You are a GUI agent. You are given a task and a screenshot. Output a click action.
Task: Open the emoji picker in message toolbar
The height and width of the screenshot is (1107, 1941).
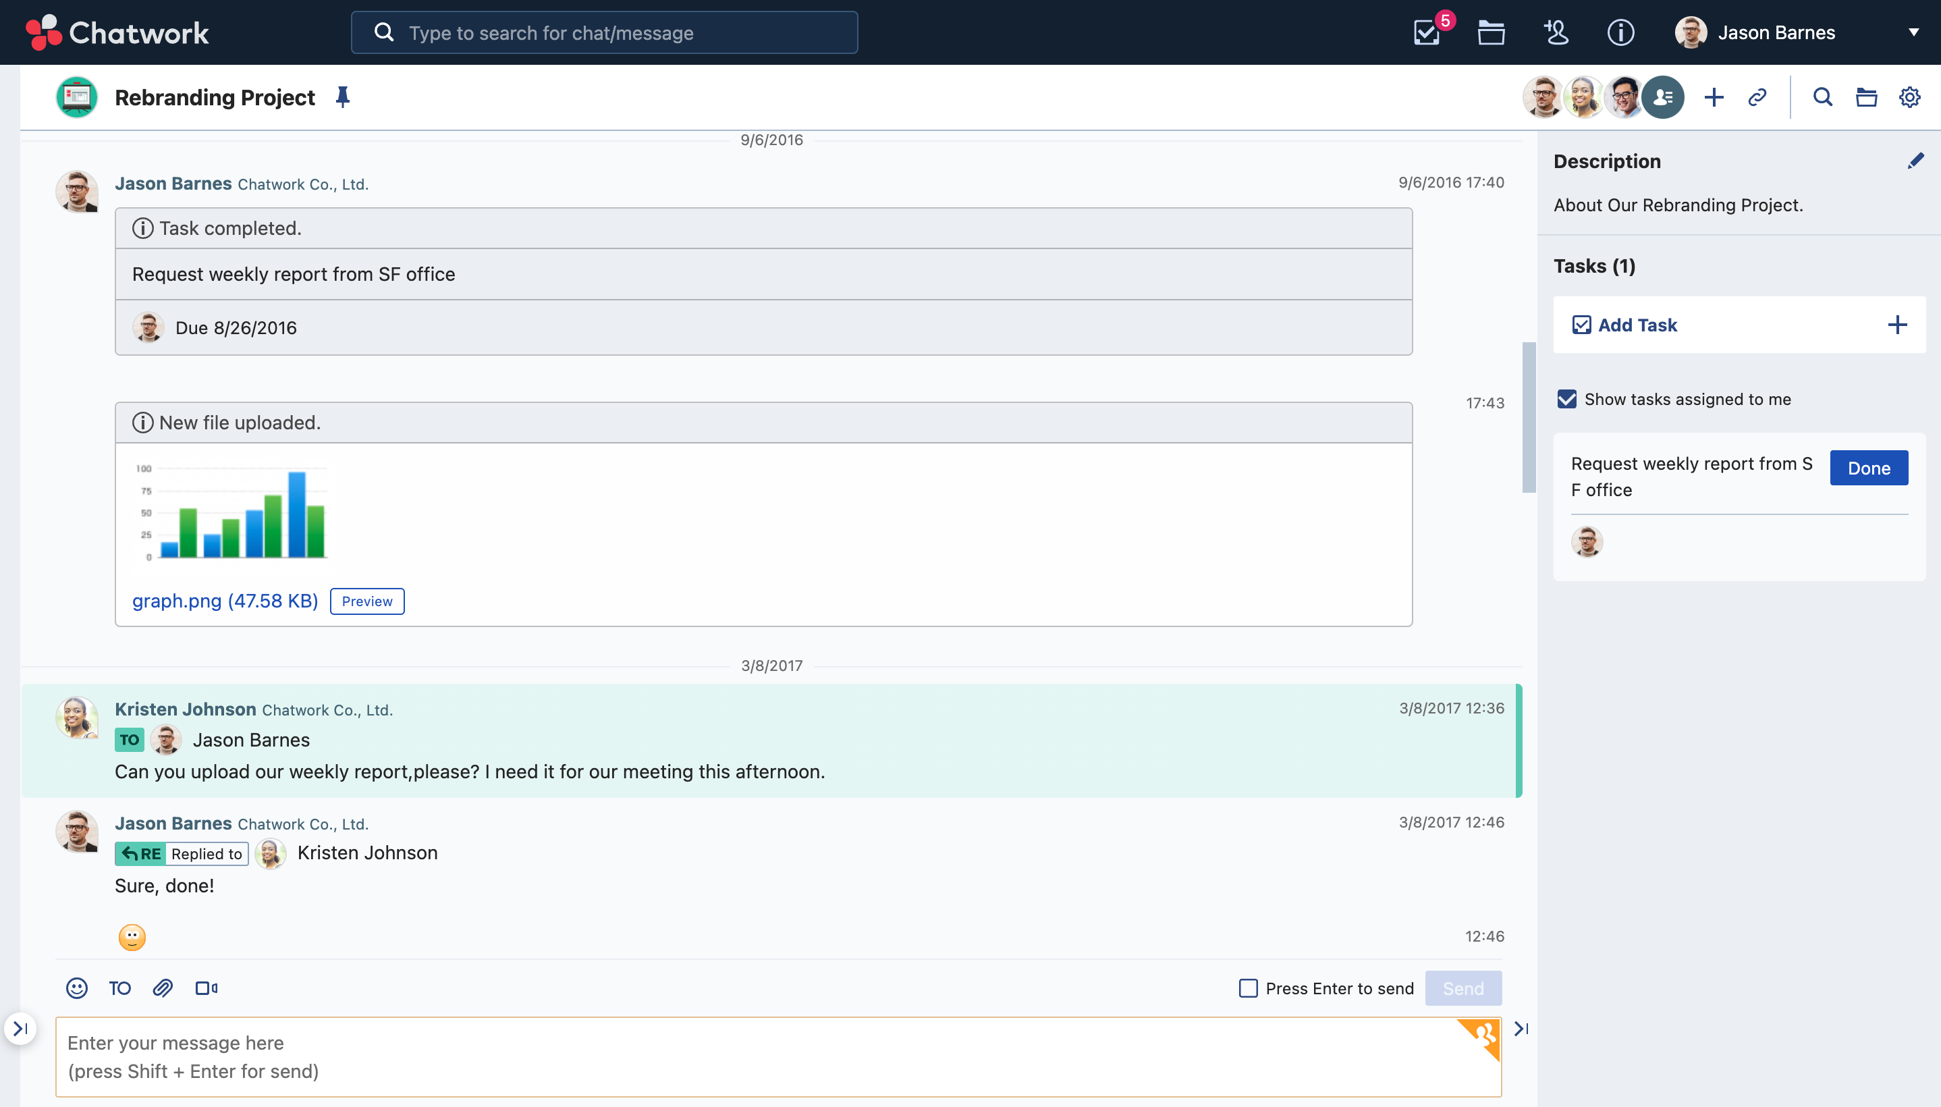pos(77,988)
